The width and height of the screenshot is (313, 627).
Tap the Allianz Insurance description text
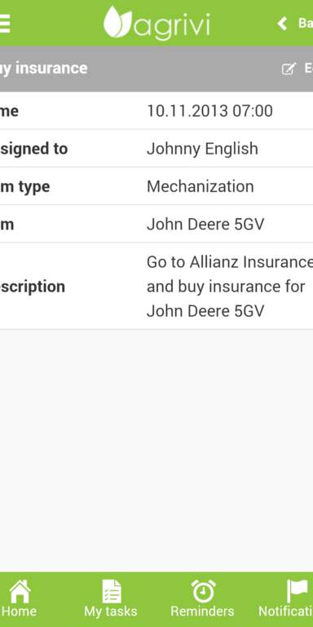tap(230, 287)
